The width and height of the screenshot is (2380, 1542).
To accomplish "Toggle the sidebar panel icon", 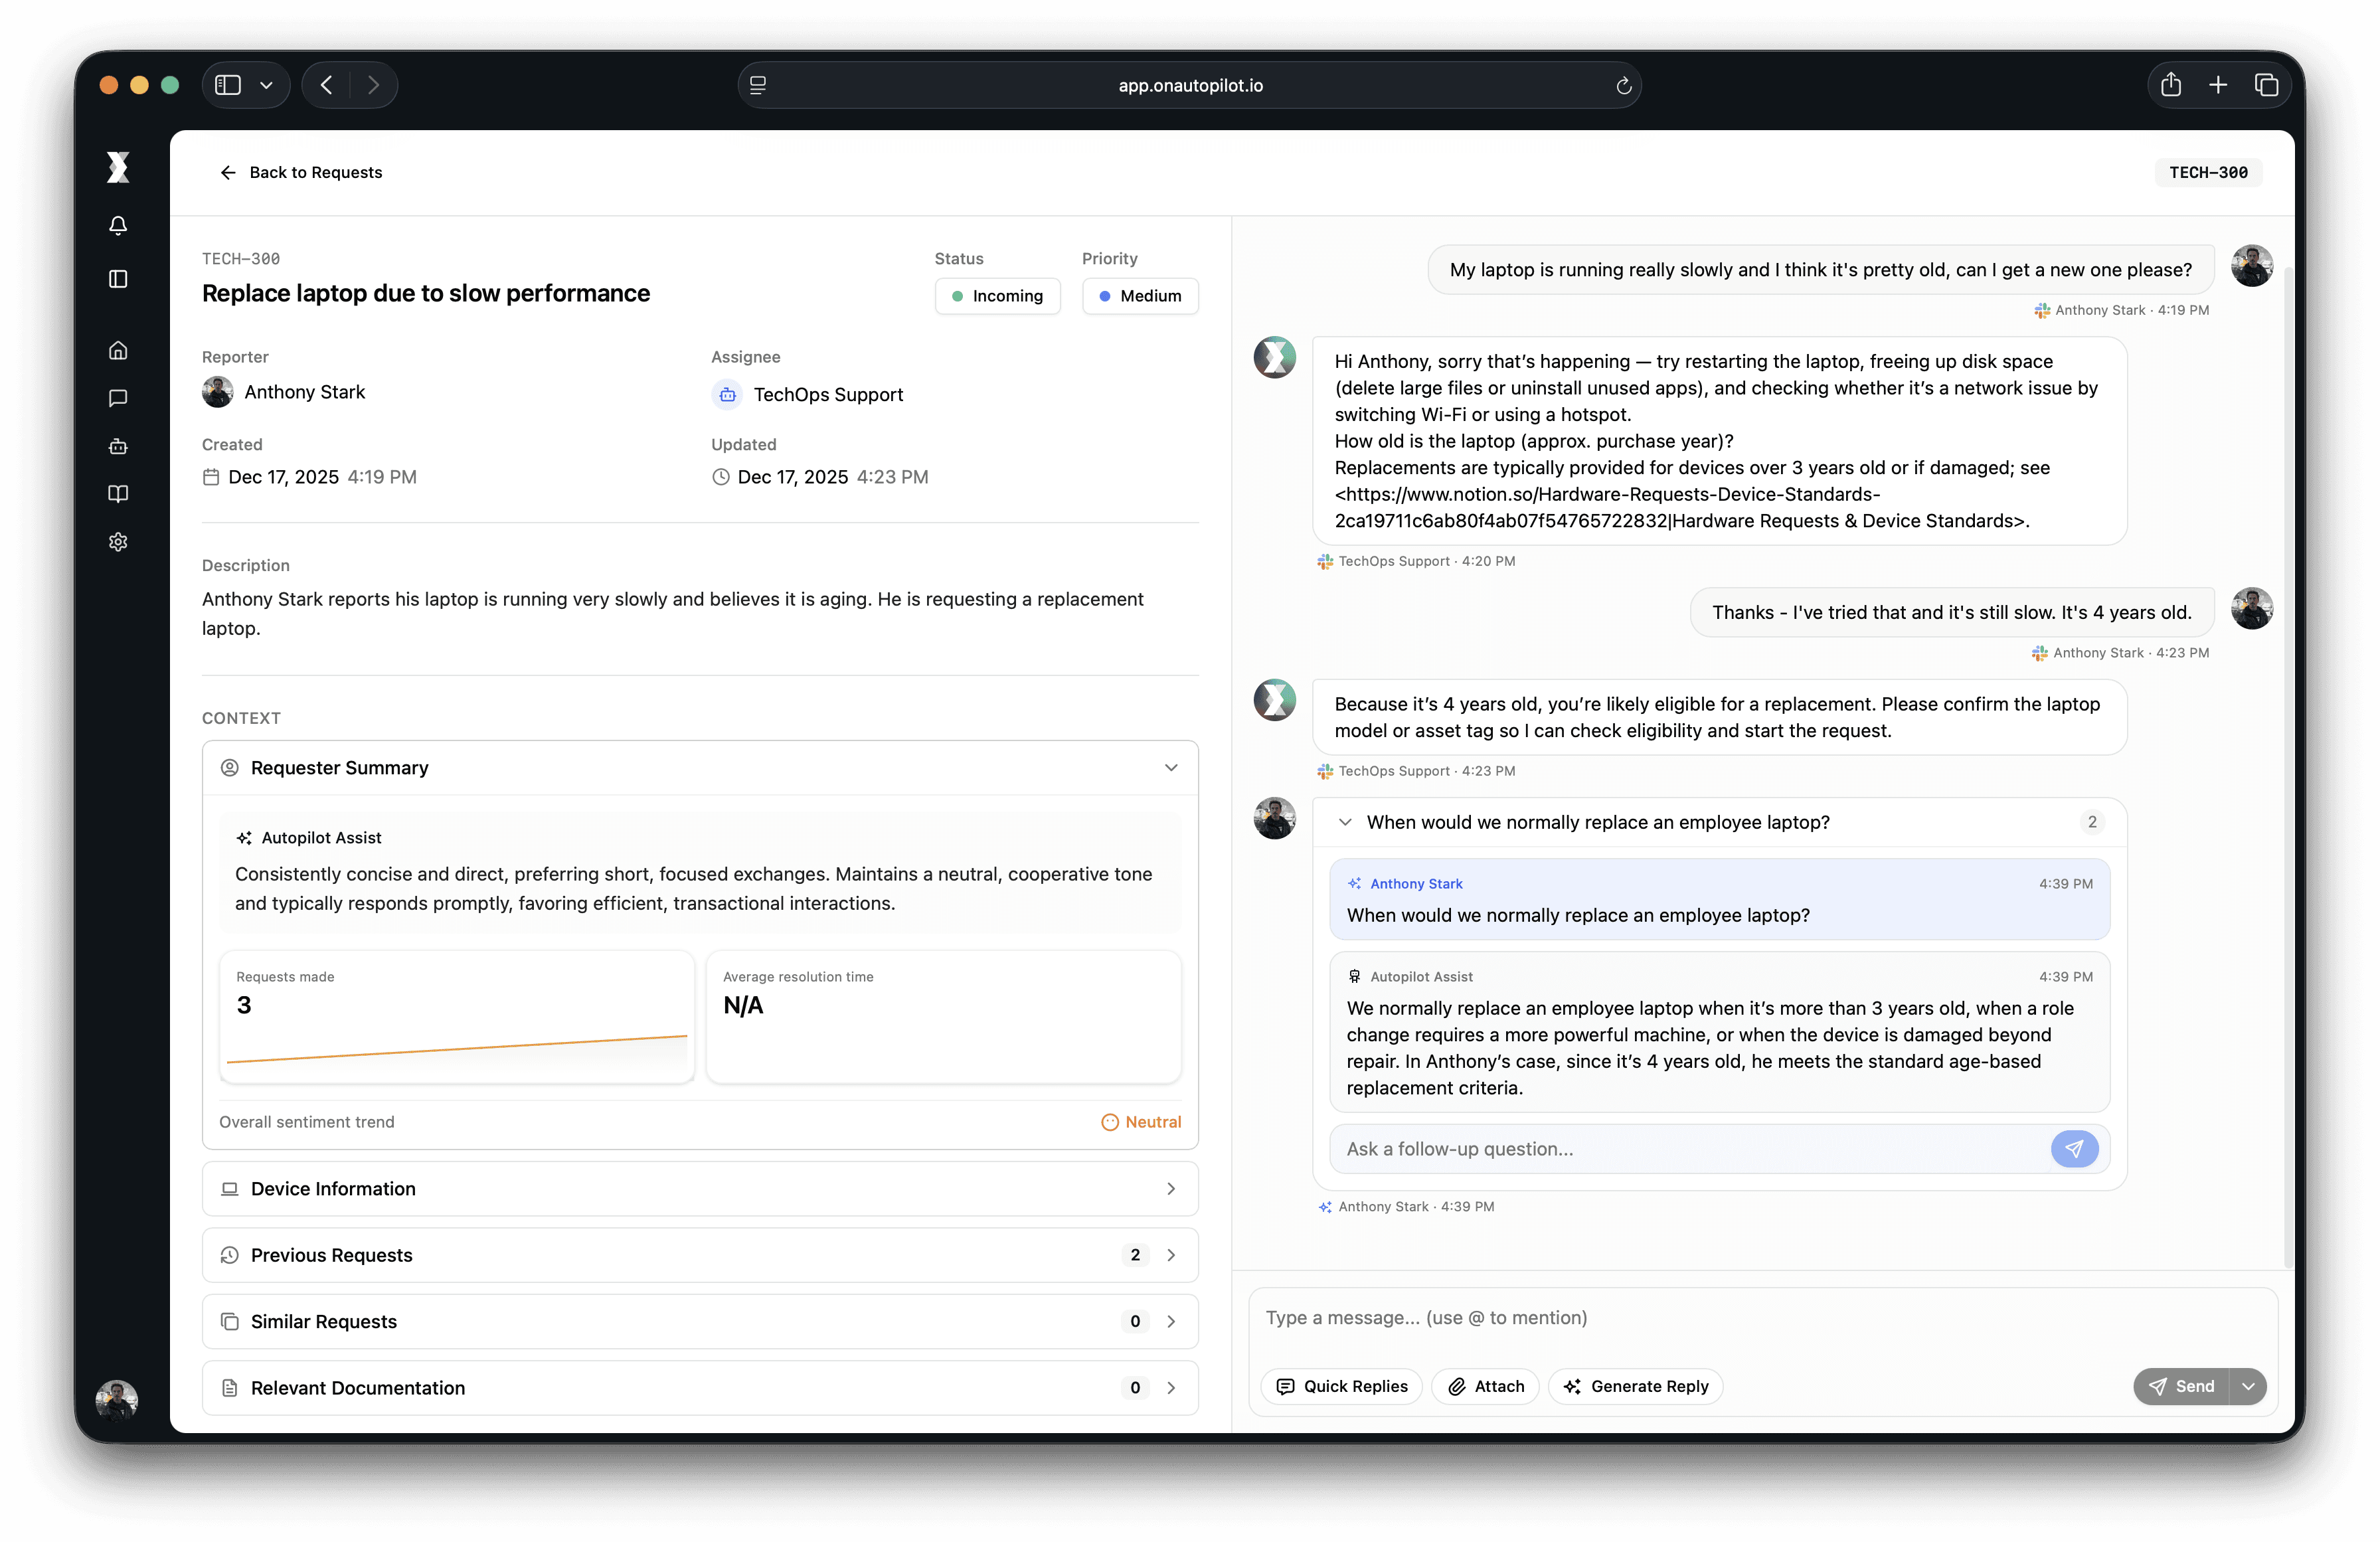I will pos(118,279).
